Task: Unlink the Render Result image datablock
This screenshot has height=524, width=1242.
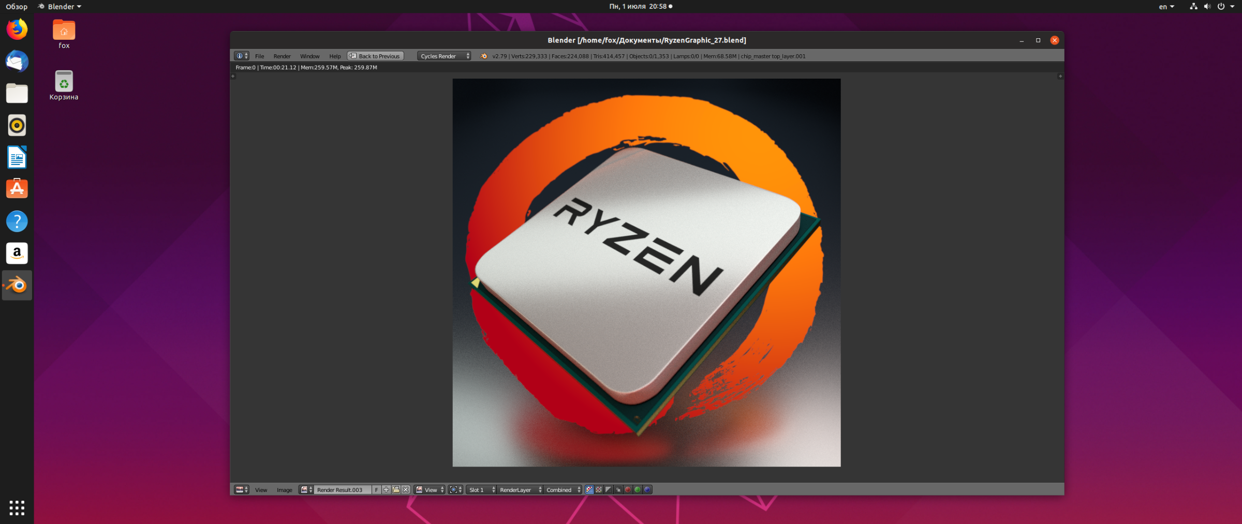Action: (406, 490)
